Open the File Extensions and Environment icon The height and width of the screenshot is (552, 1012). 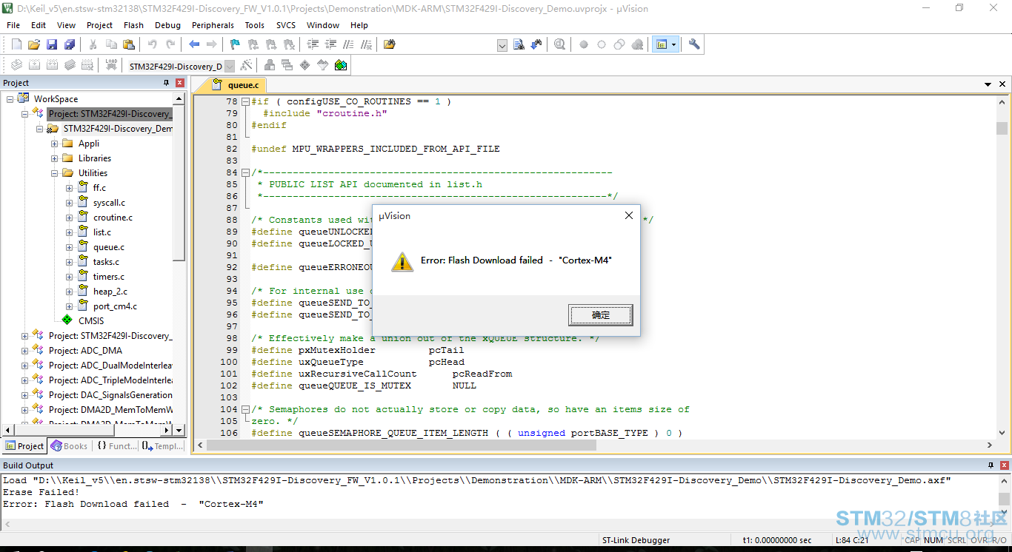[270, 65]
